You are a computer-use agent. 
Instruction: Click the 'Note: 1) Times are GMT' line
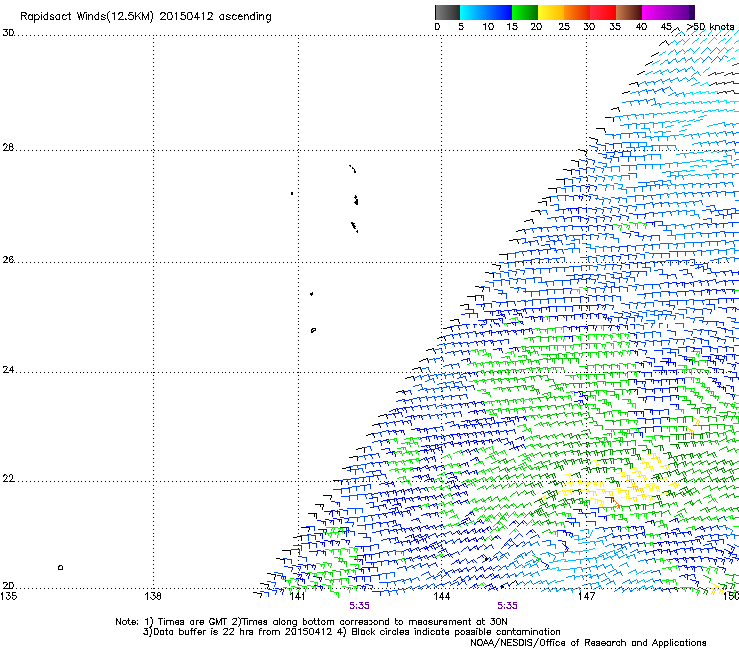click(312, 622)
